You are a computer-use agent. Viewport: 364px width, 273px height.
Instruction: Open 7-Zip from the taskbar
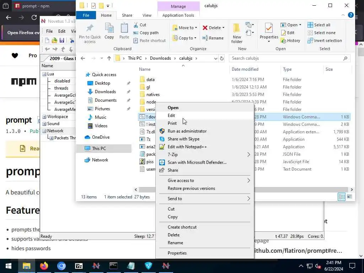coord(79,266)
